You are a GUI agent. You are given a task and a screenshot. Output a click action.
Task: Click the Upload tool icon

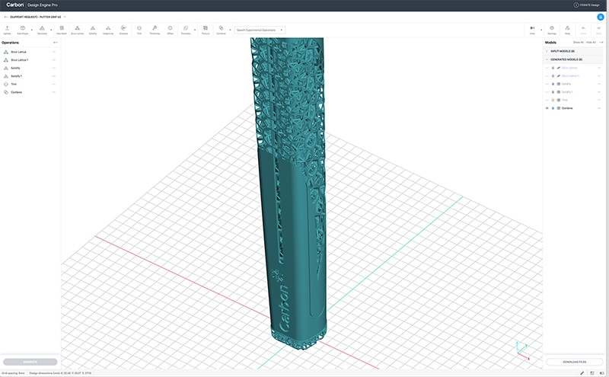(7, 30)
